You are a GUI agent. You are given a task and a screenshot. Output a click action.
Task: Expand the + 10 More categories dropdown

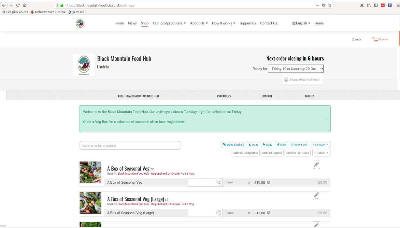click(x=321, y=145)
